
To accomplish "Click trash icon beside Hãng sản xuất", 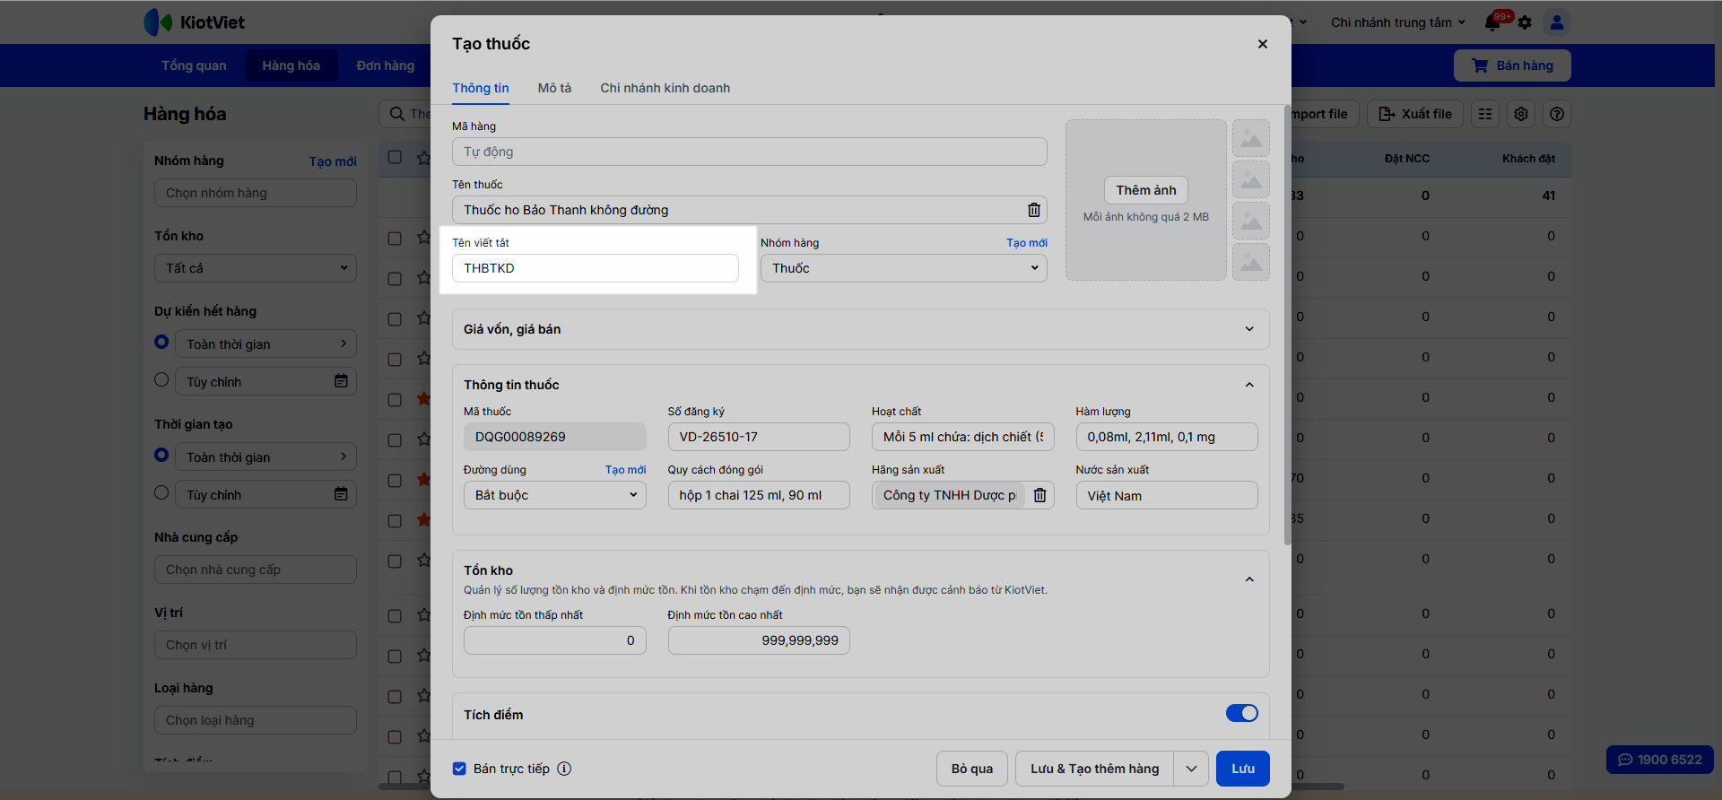I will point(1039,495).
